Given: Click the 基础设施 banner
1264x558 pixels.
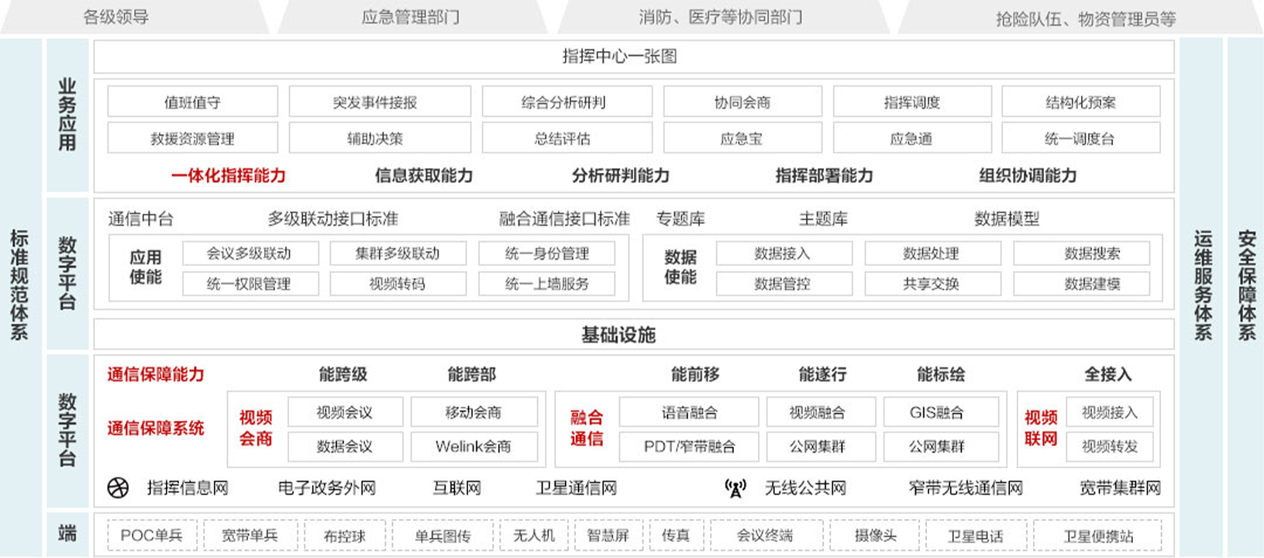Looking at the screenshot, I should (x=634, y=334).
